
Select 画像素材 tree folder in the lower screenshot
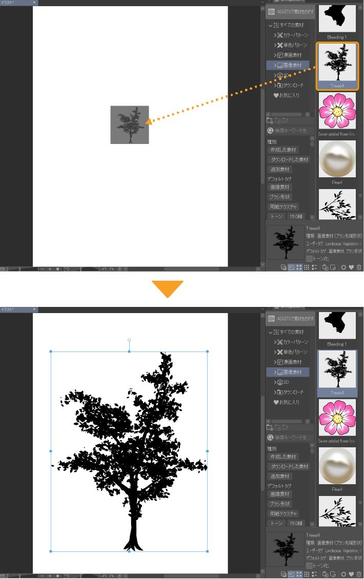pyautogui.click(x=288, y=372)
